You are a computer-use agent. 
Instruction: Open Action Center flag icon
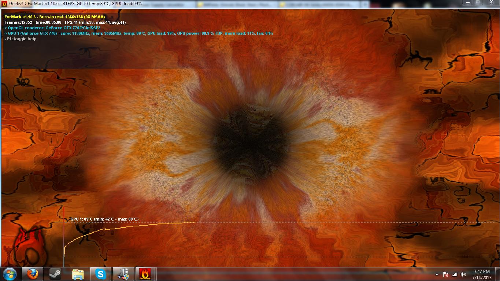coord(446,274)
